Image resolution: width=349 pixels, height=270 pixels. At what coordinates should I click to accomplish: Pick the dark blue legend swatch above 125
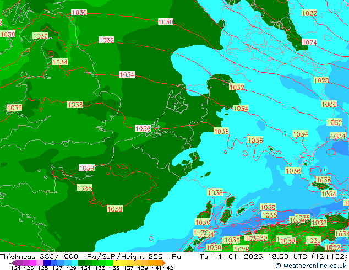[x=47, y=263]
